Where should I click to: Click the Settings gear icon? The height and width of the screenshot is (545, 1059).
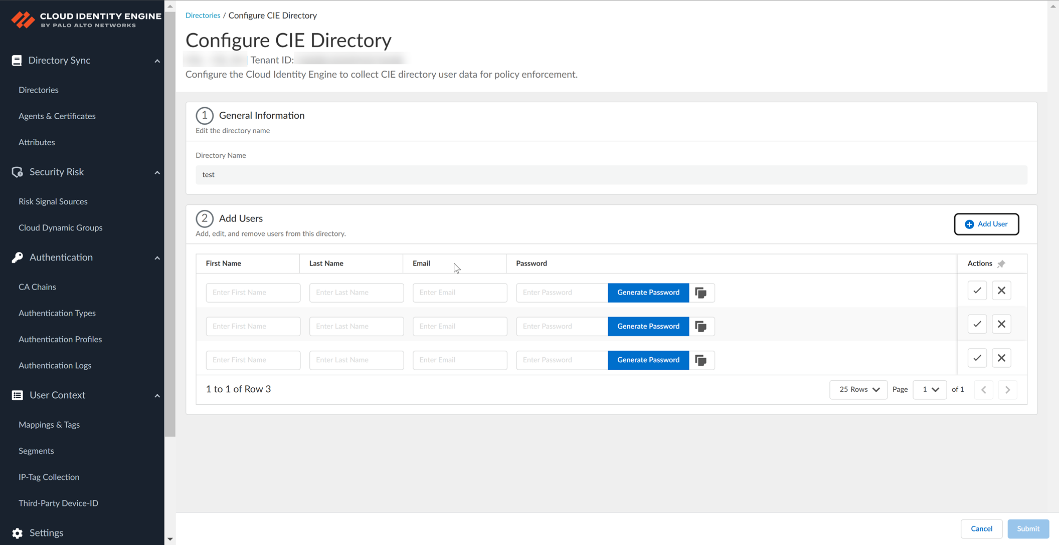pyautogui.click(x=17, y=533)
